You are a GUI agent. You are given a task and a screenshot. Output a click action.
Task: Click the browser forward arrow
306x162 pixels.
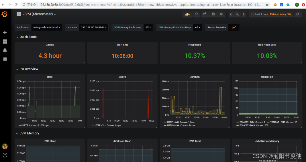coord(9,5)
